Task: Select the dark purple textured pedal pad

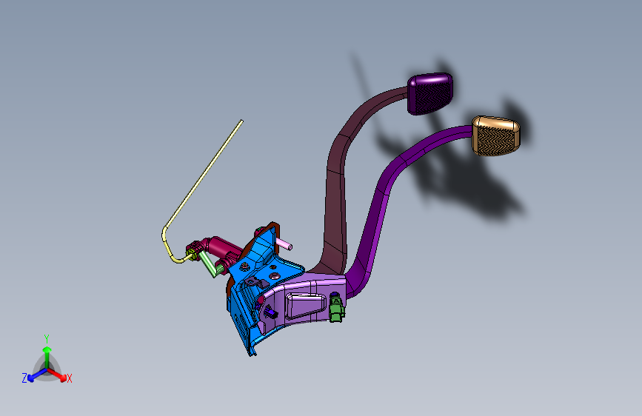Action: click(430, 94)
